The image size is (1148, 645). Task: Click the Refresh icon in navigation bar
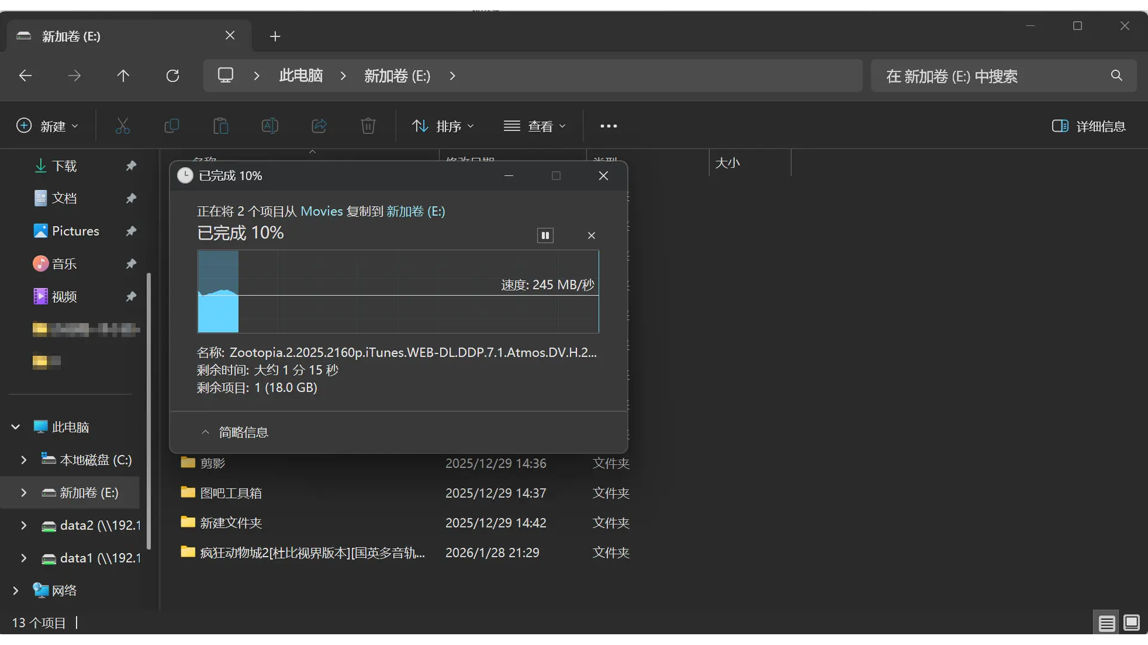tap(172, 76)
